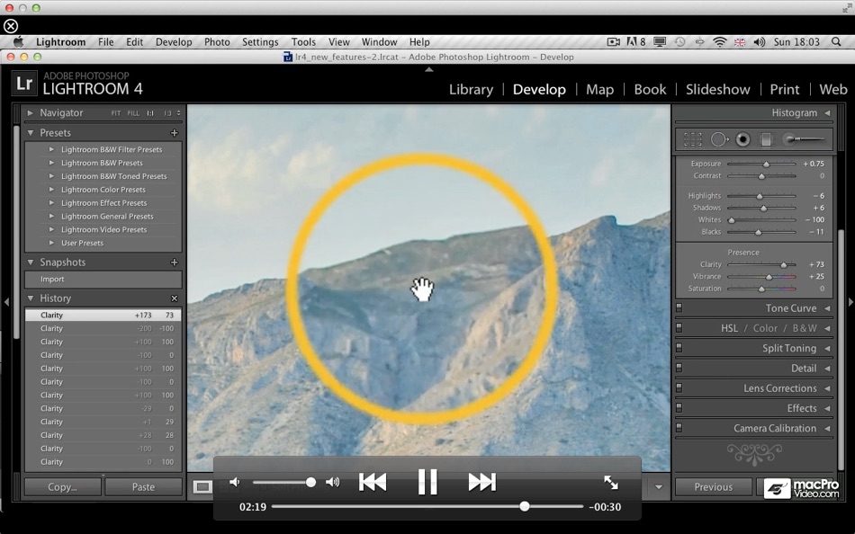This screenshot has width=855, height=534.
Task: Open Spotlight search magnifier icon
Action: pos(836,42)
